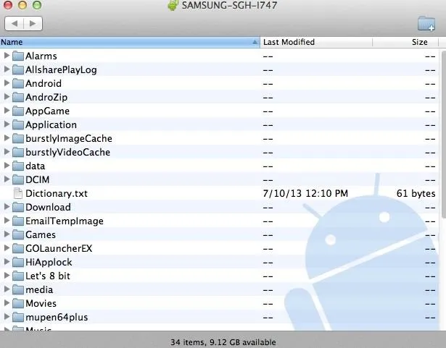Expand the AndroZip folder triangle
The height and width of the screenshot is (348, 446).
[7, 97]
